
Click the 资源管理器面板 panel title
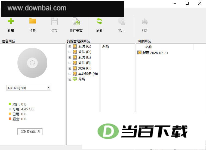pyautogui.click(x=78, y=41)
